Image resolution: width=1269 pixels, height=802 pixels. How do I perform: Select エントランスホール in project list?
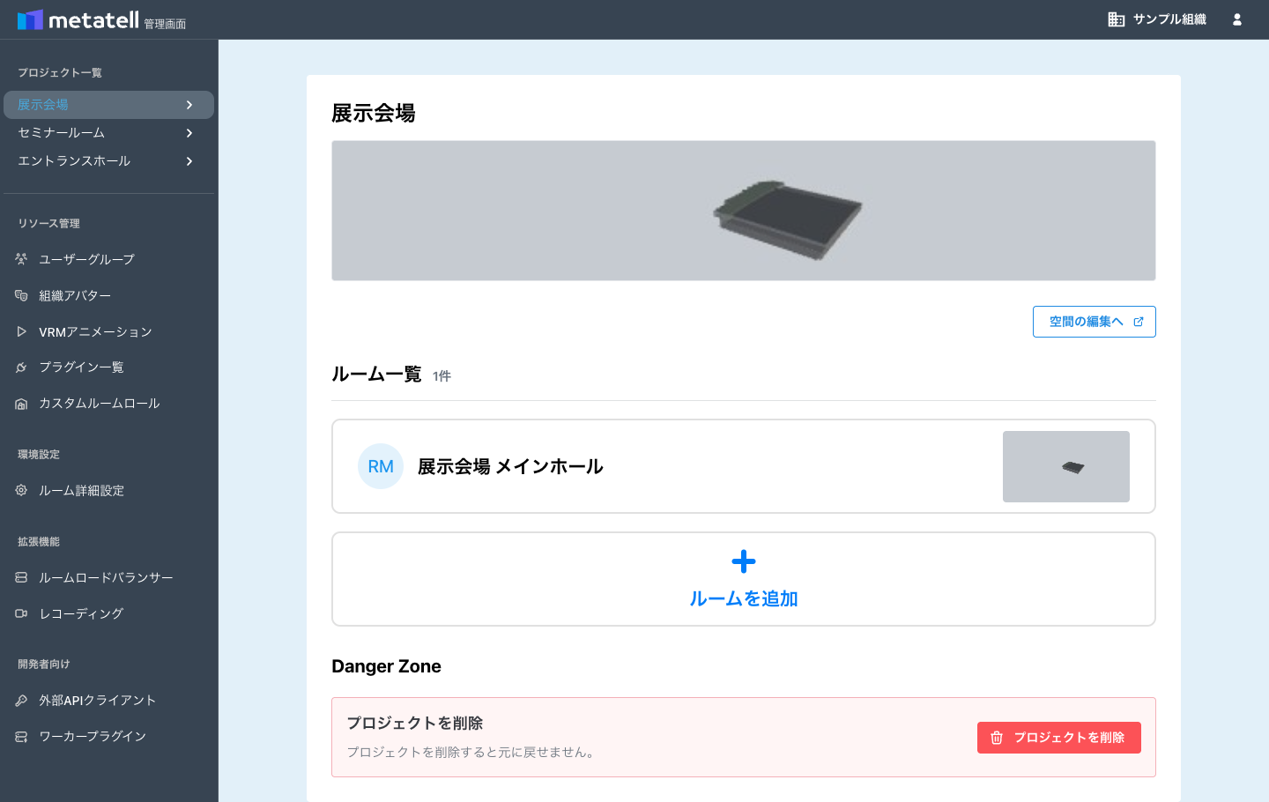(109, 161)
